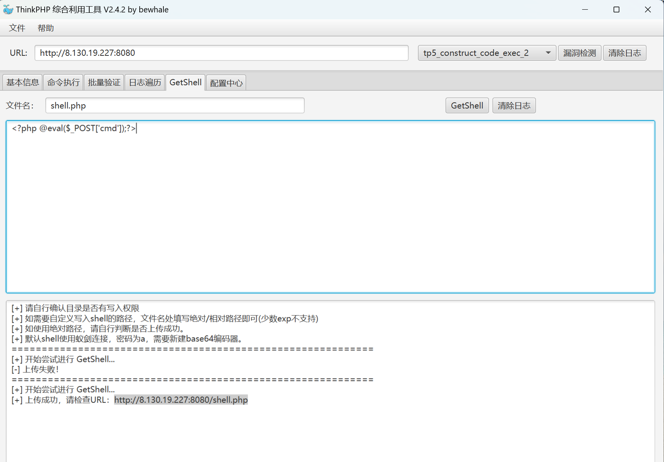Minimize the ThinkPHP tool window
The image size is (664, 462).
pos(585,10)
